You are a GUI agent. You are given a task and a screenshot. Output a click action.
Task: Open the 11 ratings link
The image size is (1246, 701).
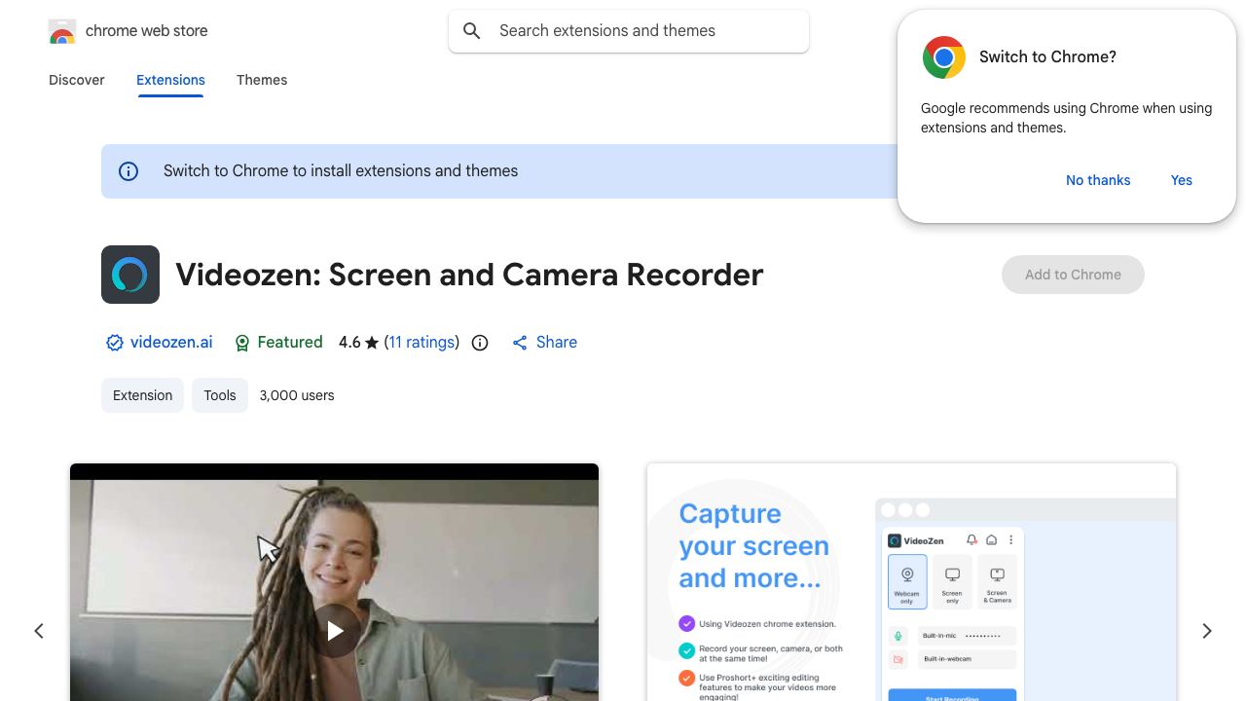coord(421,343)
